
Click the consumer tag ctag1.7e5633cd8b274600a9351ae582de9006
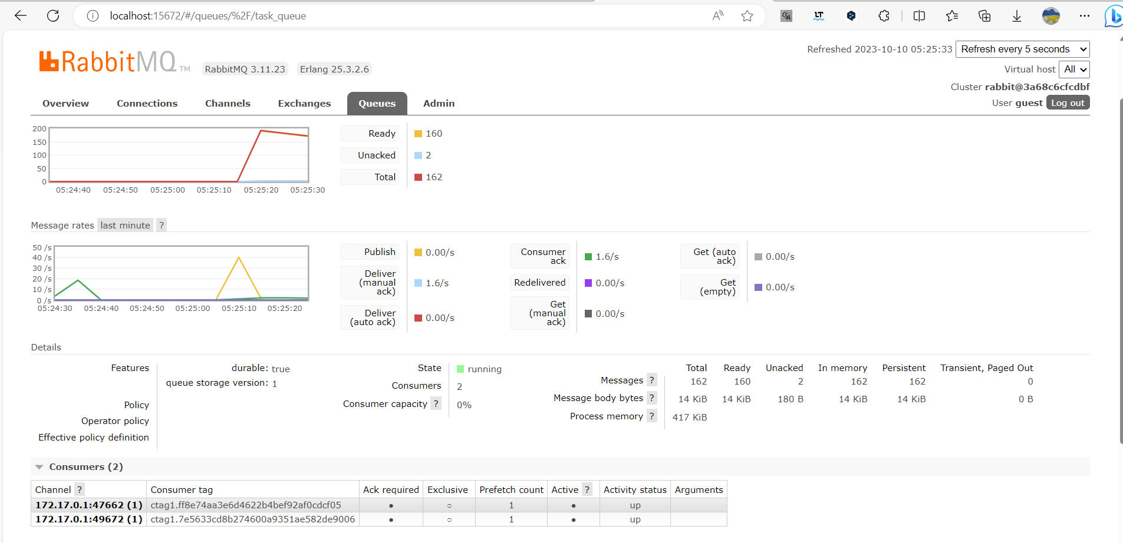click(x=253, y=519)
